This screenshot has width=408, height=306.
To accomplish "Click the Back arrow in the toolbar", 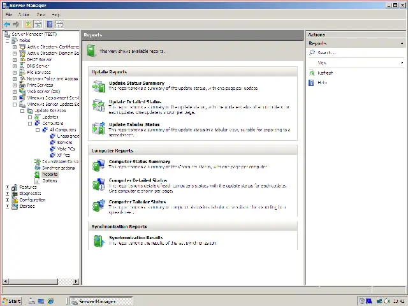I will [7, 24].
